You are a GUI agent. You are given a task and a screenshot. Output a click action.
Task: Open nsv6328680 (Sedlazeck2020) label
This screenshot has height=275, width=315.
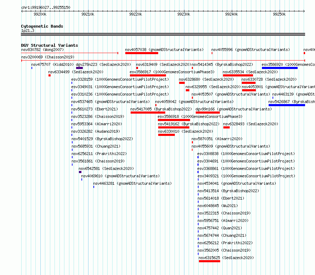tap(206, 79)
